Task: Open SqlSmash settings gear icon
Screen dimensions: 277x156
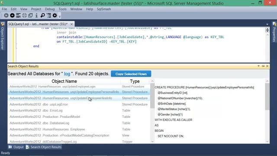Action: point(55,16)
